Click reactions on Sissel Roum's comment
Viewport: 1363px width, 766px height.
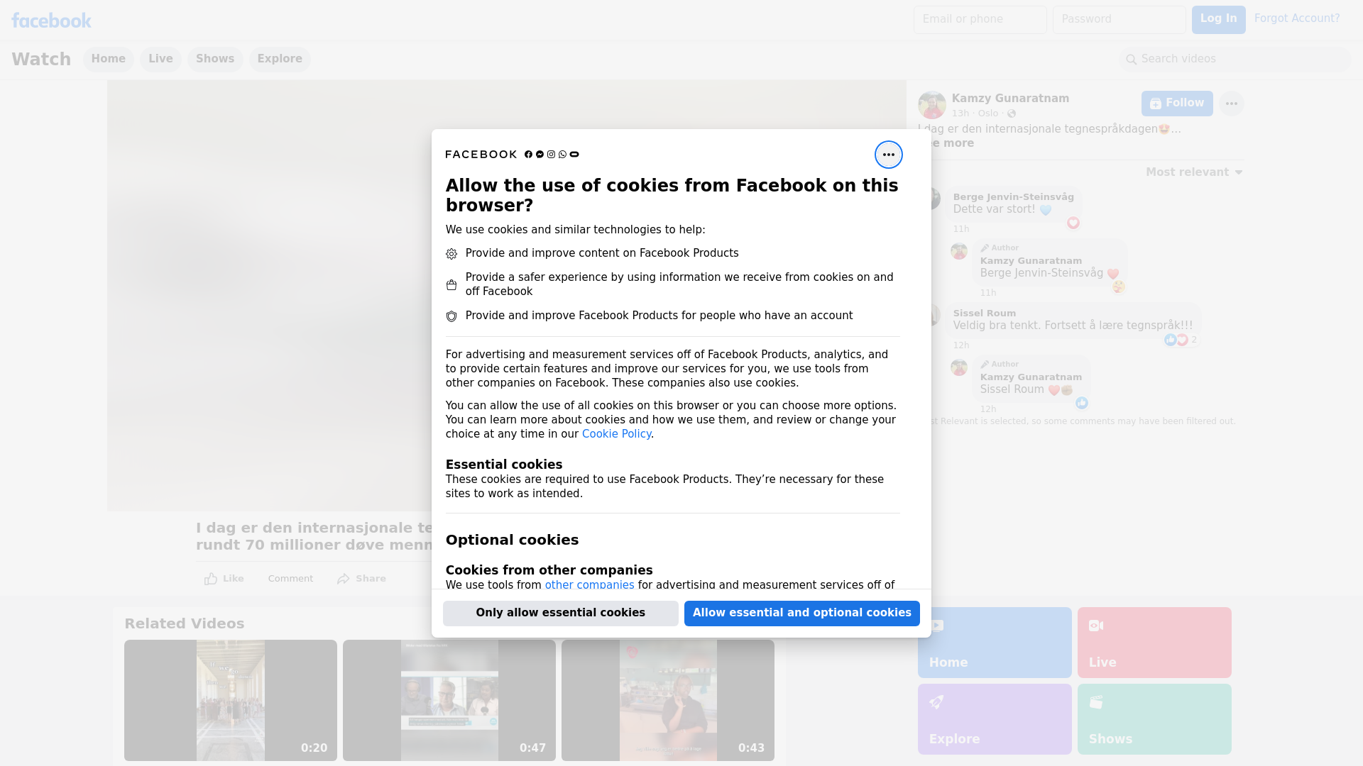1181,340
